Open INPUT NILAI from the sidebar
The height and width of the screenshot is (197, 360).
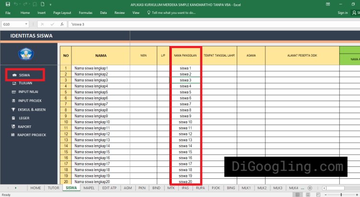point(28,92)
